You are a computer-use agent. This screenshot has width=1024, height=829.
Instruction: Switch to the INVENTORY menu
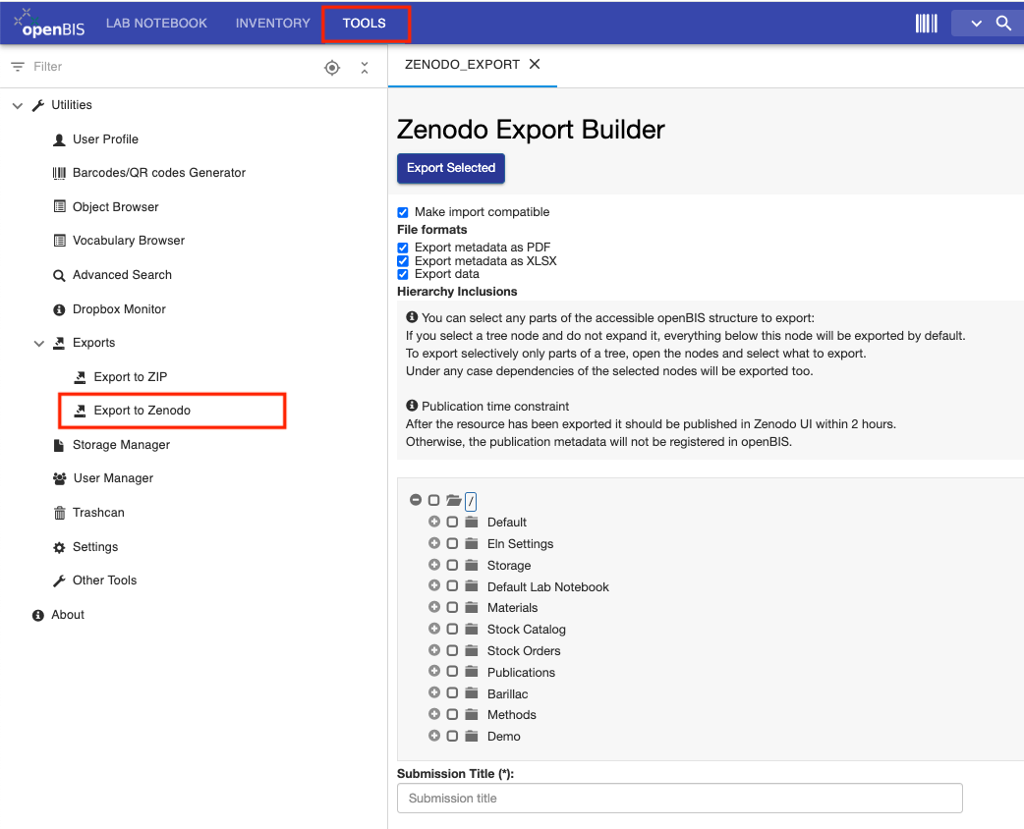click(273, 24)
